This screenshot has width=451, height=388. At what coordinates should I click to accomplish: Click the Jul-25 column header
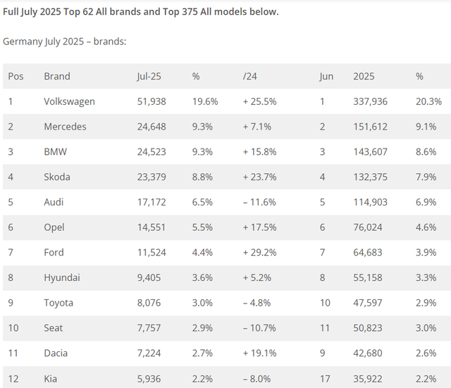(x=149, y=76)
